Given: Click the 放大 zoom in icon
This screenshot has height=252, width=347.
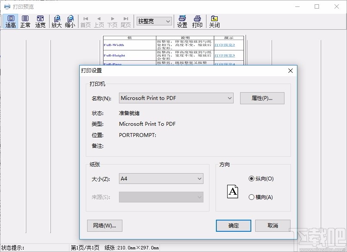Looking at the screenshot, I should pos(56,21).
